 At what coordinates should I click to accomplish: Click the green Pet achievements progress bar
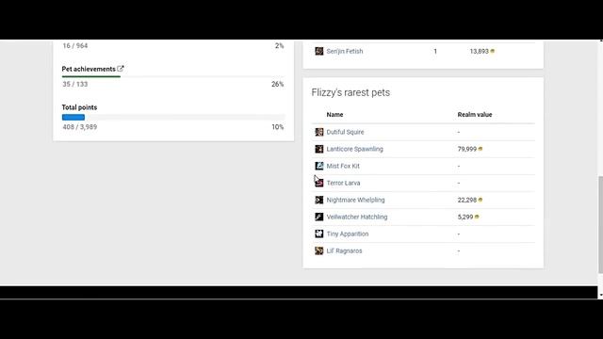tap(91, 76)
